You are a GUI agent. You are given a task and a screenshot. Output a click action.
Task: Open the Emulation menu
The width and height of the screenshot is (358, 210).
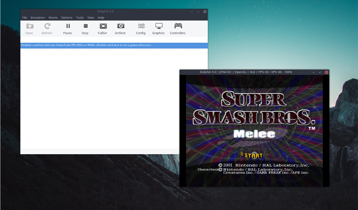tap(38, 18)
